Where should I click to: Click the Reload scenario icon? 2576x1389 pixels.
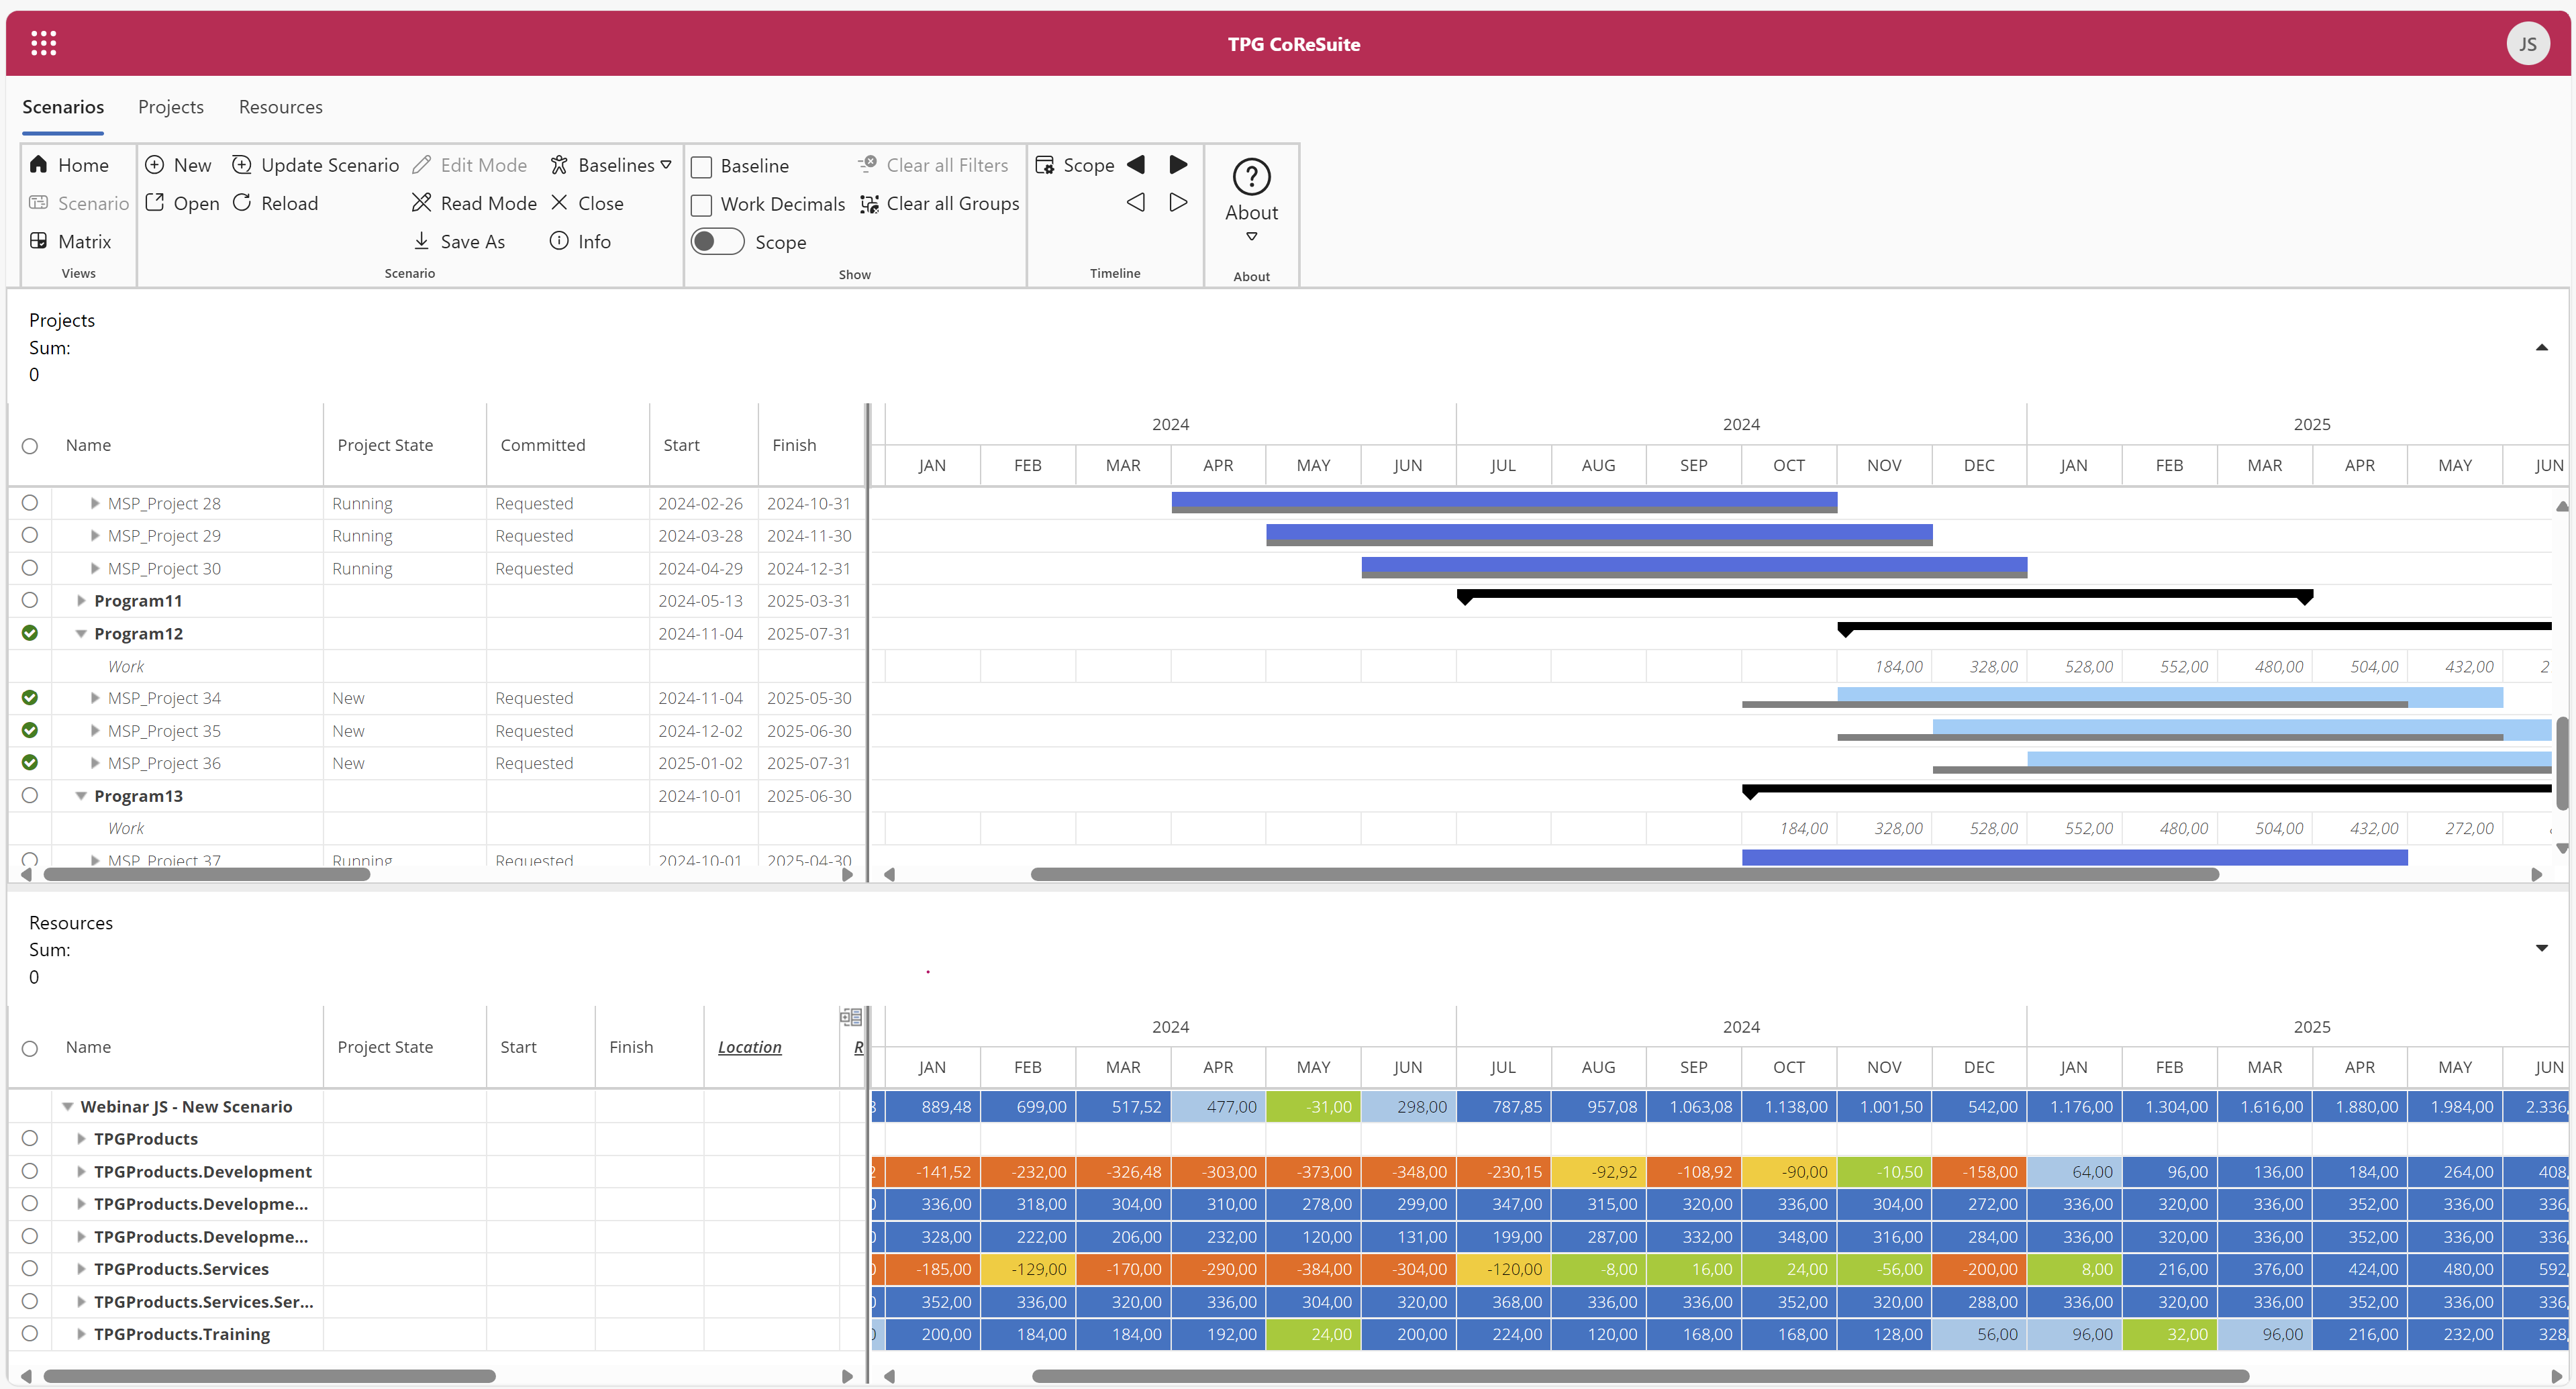click(x=242, y=203)
